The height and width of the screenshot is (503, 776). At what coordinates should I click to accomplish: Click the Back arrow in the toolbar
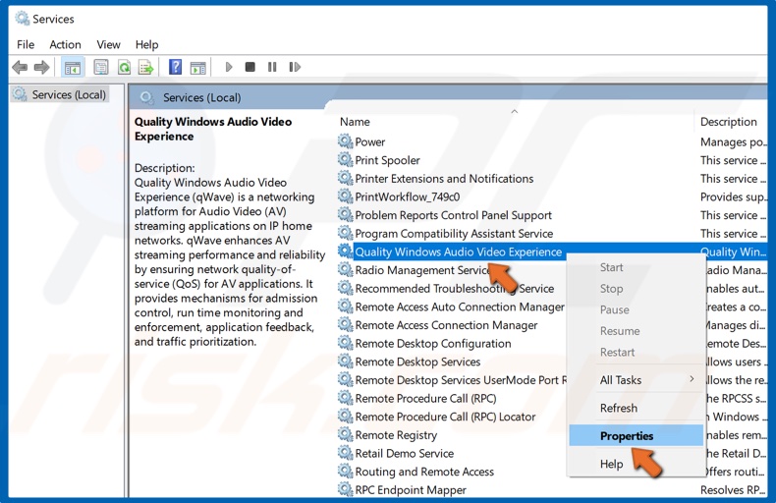click(20, 68)
